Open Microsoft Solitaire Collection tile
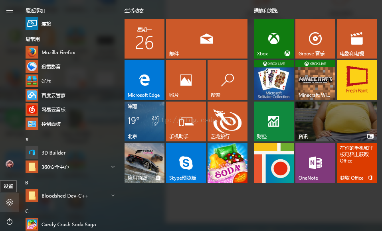The image size is (382, 231). [274, 80]
